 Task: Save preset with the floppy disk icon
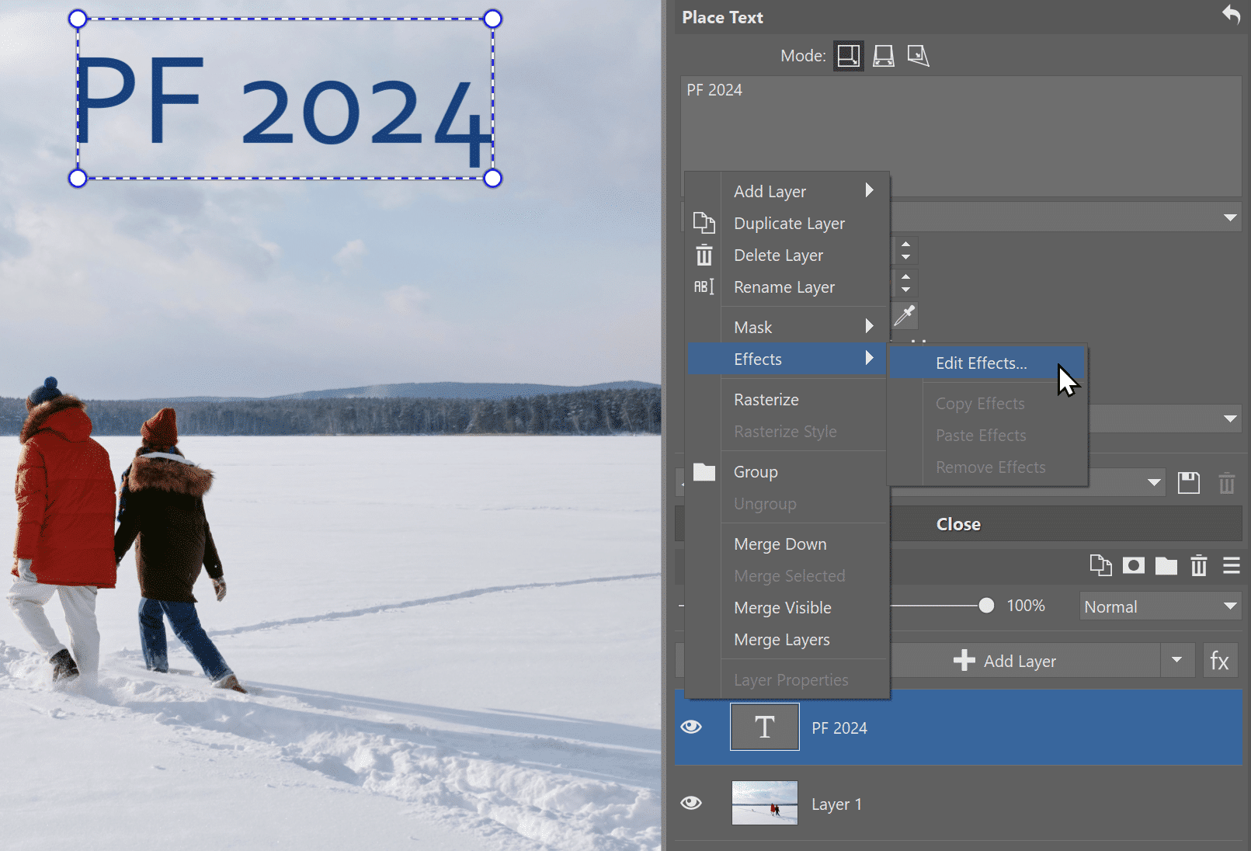(x=1188, y=483)
